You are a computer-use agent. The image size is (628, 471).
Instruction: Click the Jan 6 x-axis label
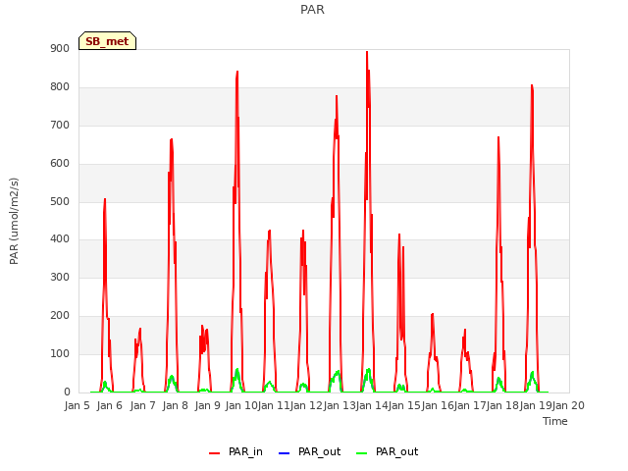(110, 405)
